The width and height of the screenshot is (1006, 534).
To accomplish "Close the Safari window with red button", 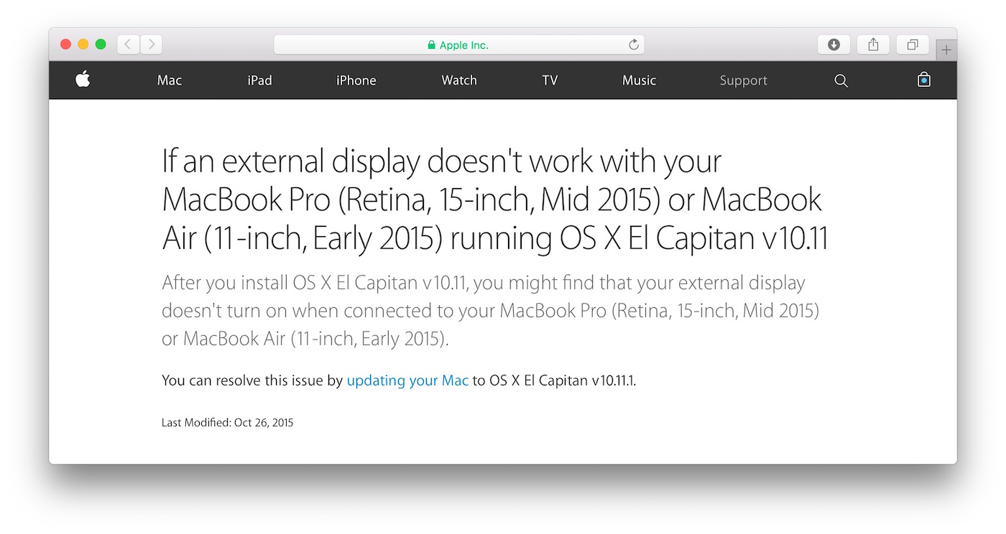I will 65,44.
